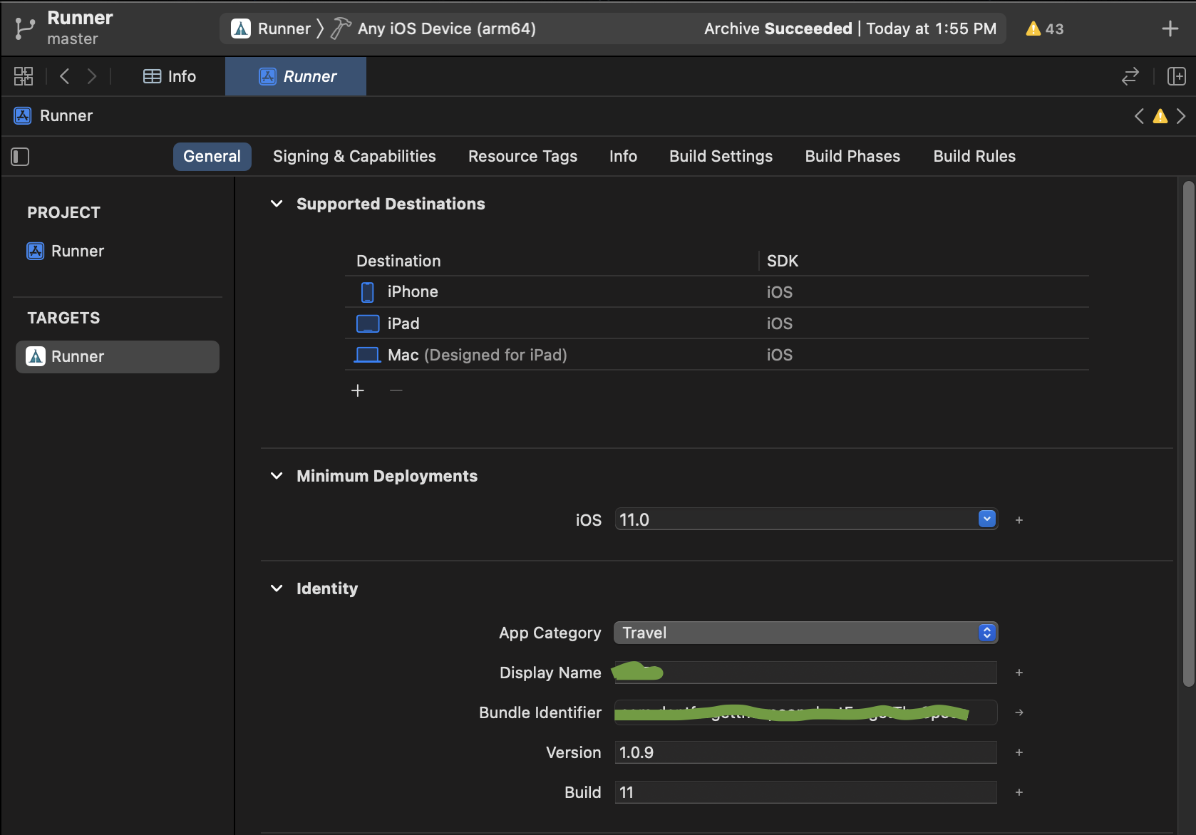Collapse the Supported Destinations section
The width and height of the screenshot is (1196, 835).
pos(277,204)
